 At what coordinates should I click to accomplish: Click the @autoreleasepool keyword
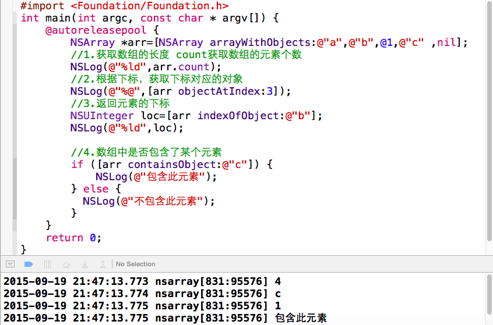(96, 30)
